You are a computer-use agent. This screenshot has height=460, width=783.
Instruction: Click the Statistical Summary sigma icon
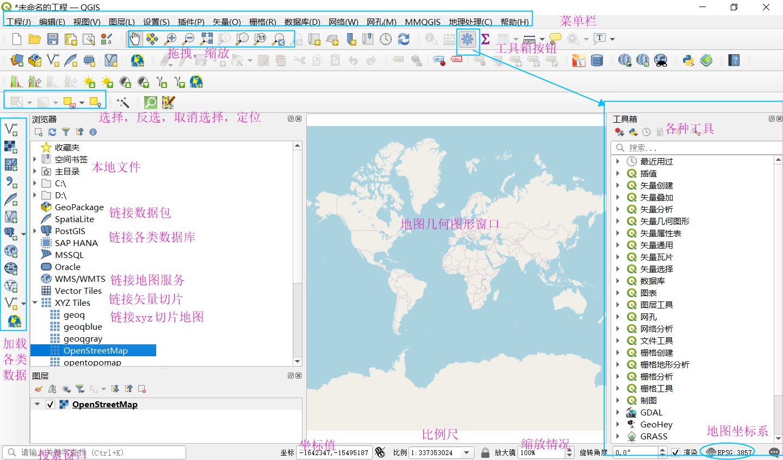point(485,39)
